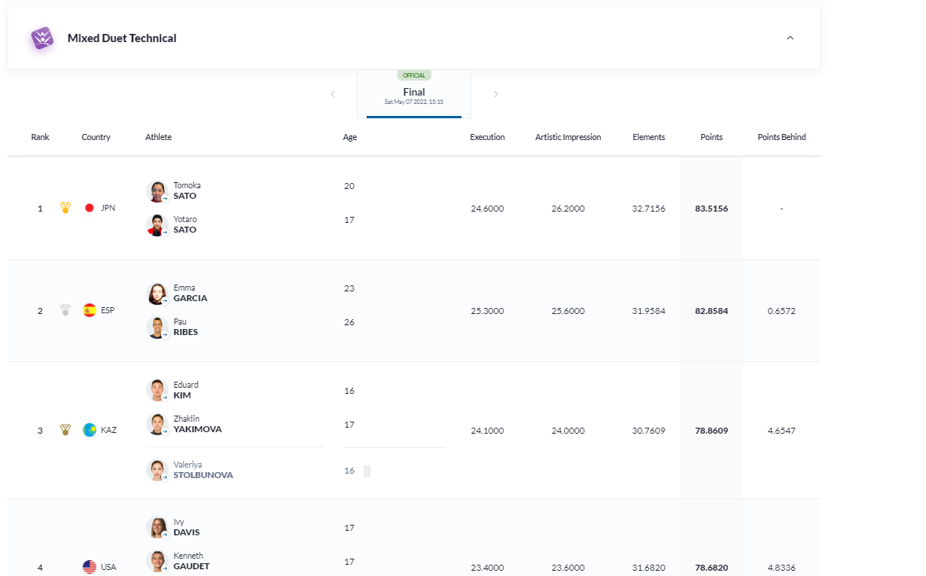Viewport: 926px width, 576px height.
Task: Collapse the Mixed Duet Technical section
Action: pos(790,38)
